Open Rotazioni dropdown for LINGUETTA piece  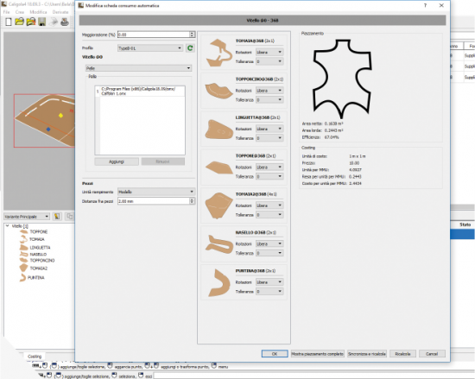269,129
